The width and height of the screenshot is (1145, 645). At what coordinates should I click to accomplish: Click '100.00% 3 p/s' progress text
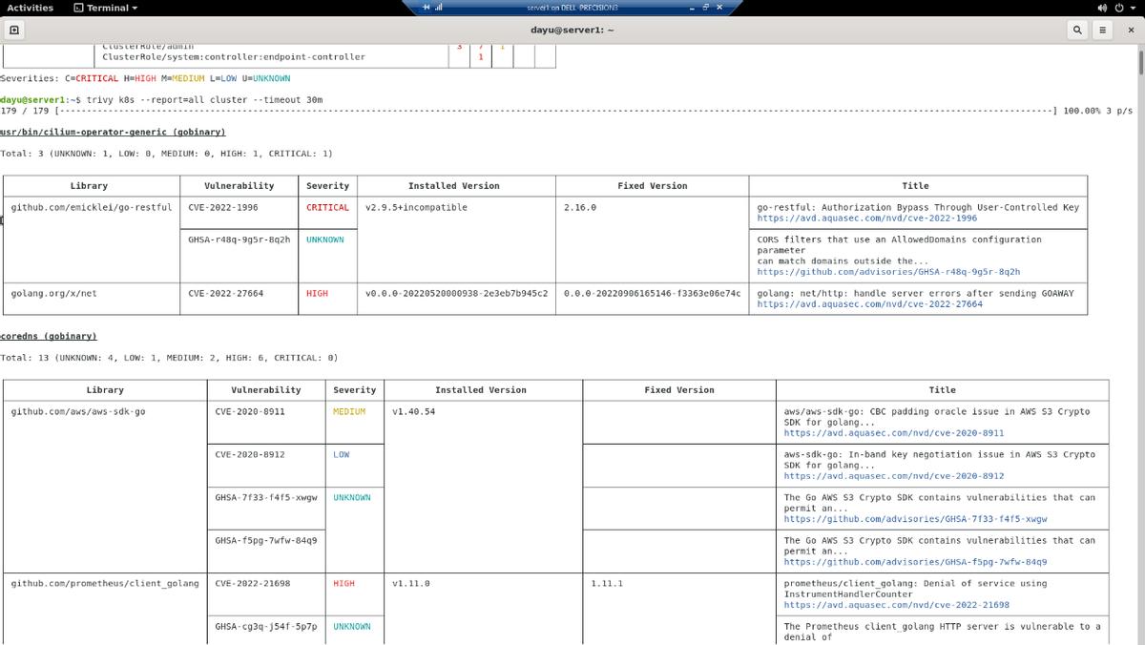click(1097, 111)
